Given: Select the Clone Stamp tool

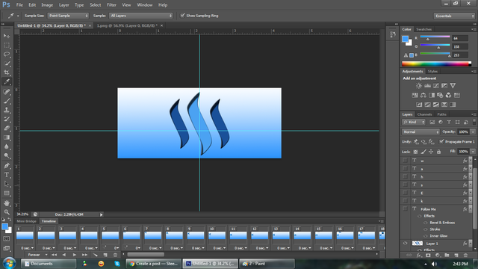Looking at the screenshot, I should (x=7, y=110).
